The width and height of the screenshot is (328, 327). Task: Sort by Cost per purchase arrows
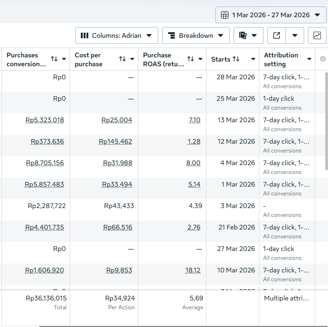coord(122,59)
